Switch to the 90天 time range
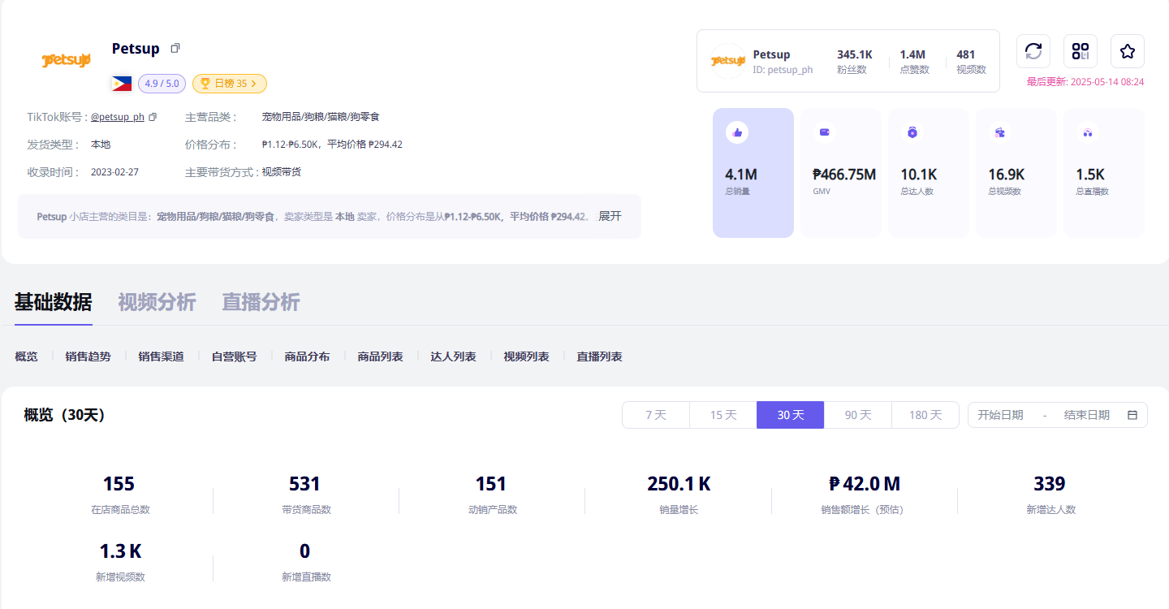 [x=858, y=415]
